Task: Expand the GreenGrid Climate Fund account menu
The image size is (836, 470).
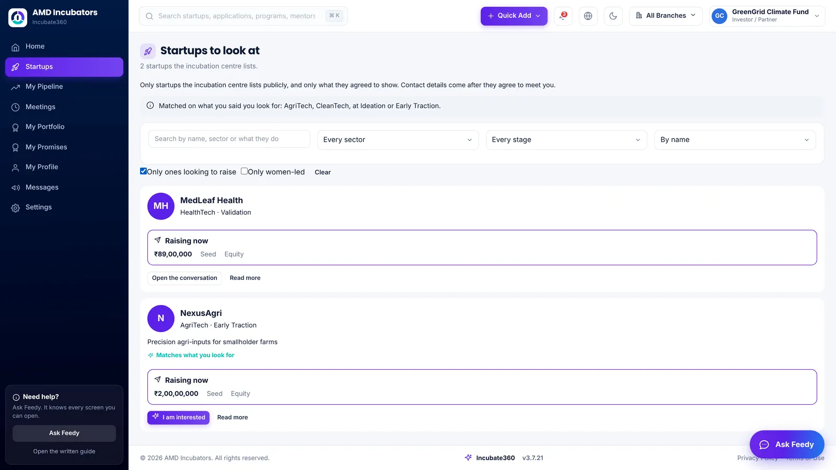Action: pyautogui.click(x=767, y=16)
